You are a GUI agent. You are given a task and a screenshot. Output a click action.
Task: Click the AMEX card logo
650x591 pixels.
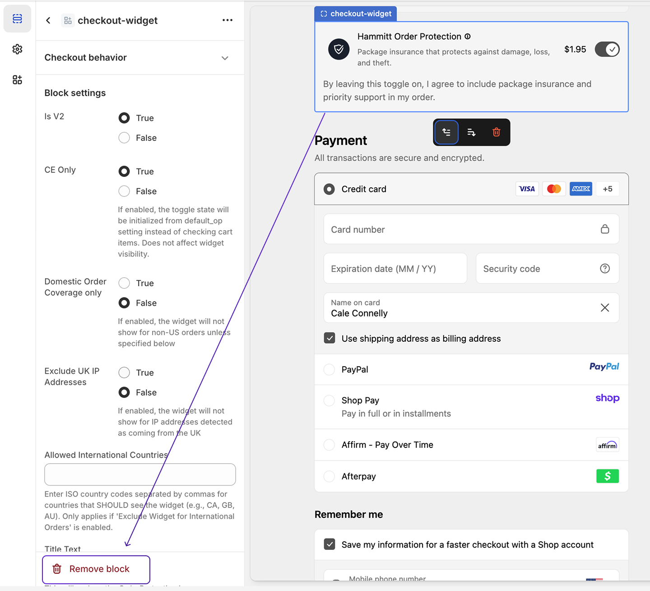pos(581,189)
